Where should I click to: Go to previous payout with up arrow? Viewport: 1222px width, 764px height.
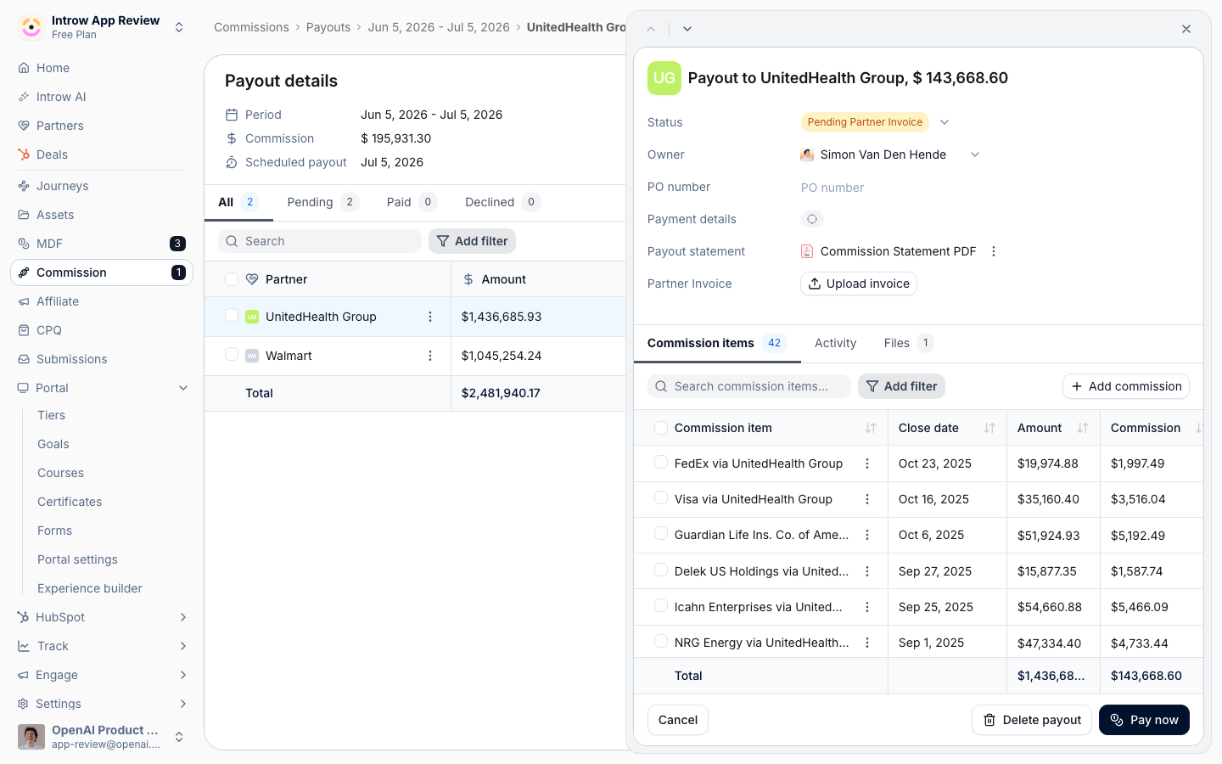point(651,29)
